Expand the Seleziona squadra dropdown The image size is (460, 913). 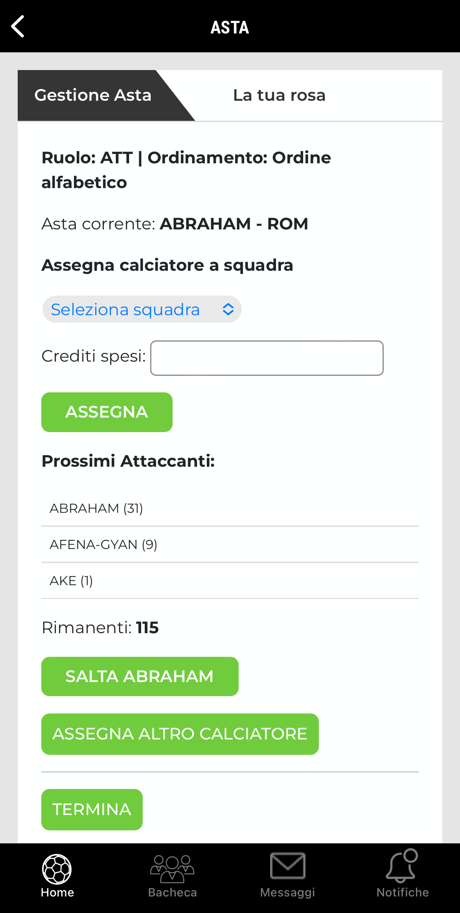142,309
